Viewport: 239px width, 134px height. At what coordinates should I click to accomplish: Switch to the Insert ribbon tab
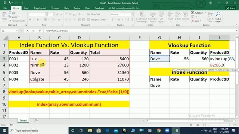click(27, 8)
